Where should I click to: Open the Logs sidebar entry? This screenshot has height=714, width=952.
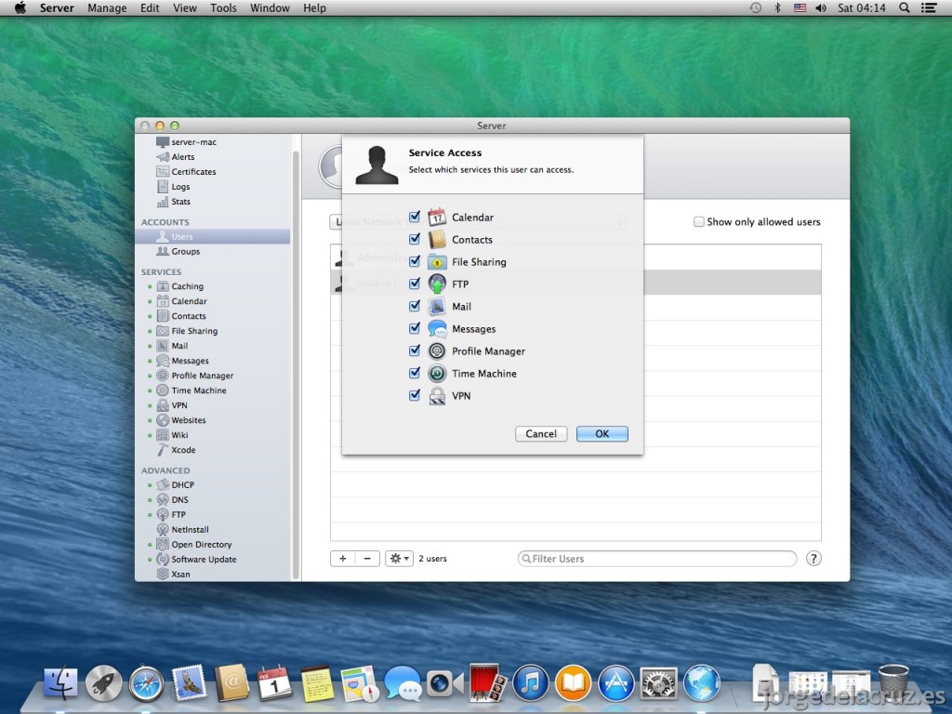coord(173,186)
